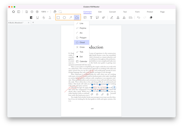Switch to the Protect tab
This screenshot has height=127, width=183.
click(150, 12)
